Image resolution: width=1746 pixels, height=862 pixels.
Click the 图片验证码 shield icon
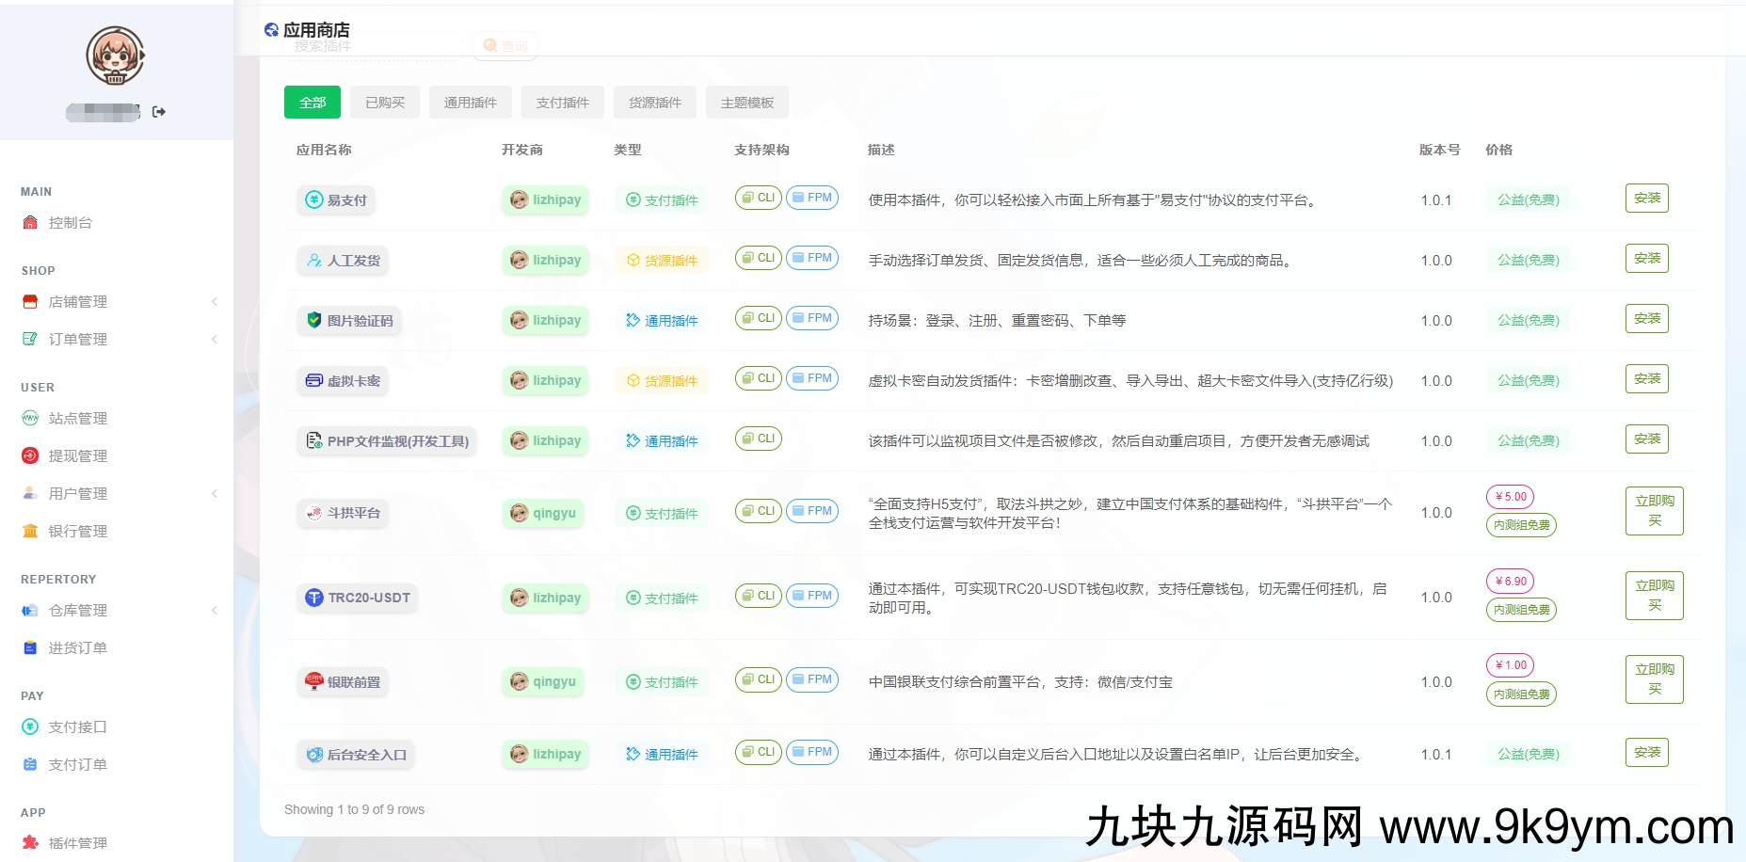[x=314, y=321]
